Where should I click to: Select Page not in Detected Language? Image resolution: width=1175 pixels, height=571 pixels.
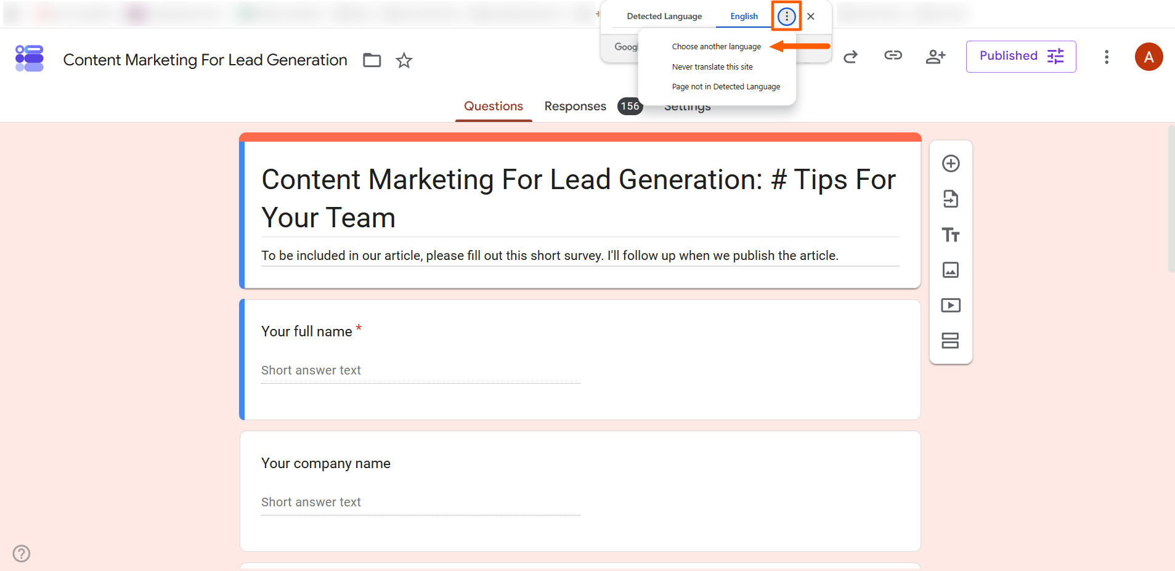pyautogui.click(x=726, y=87)
